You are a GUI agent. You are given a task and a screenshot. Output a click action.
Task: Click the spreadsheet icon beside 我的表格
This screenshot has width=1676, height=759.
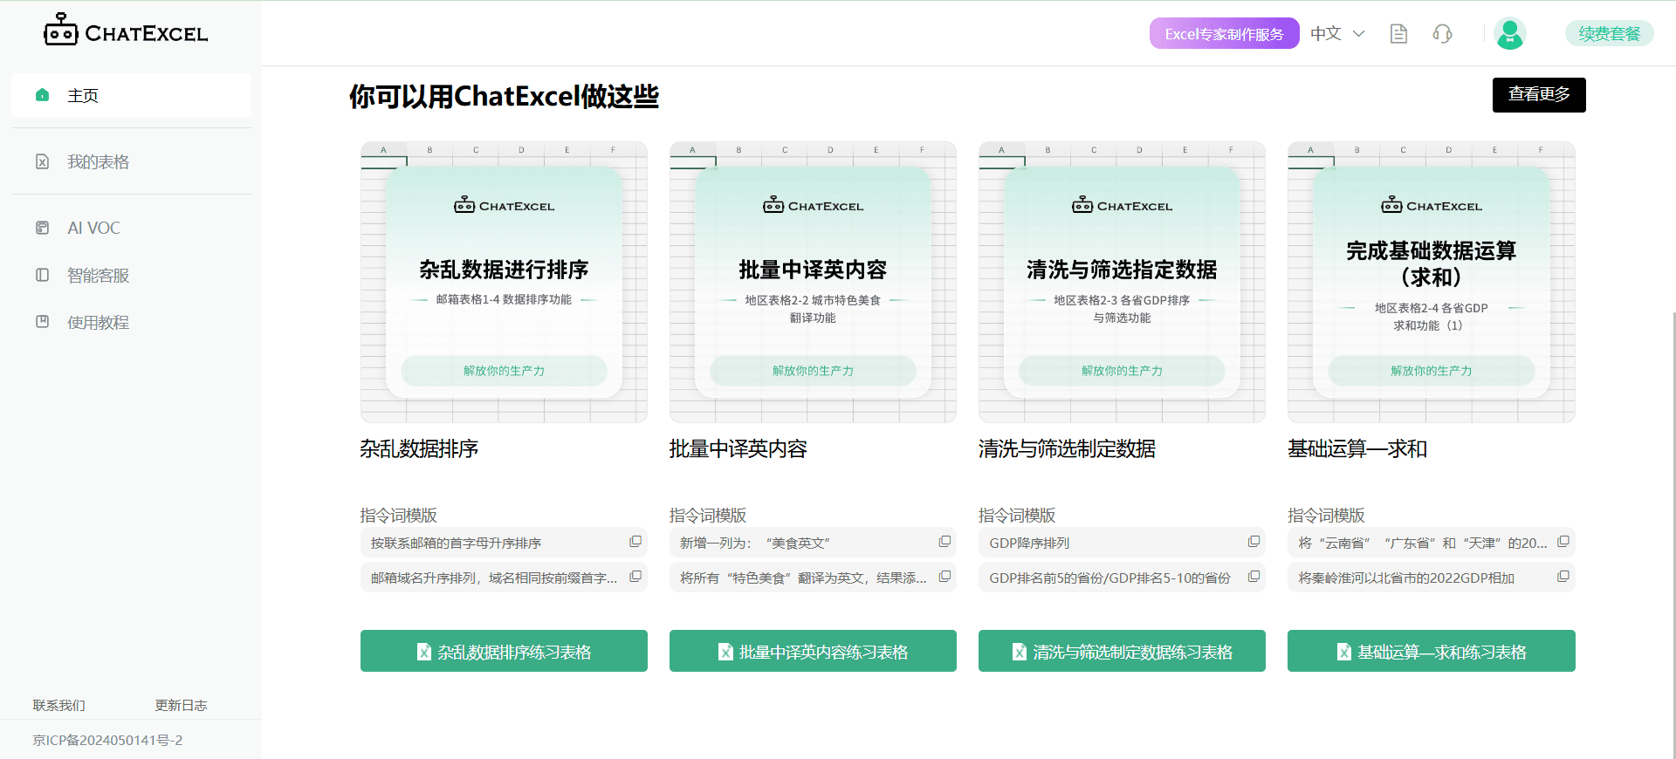(x=42, y=161)
